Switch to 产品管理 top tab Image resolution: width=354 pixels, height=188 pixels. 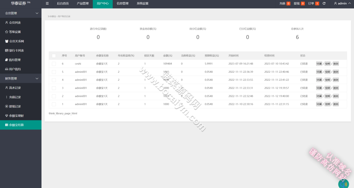(83, 3)
